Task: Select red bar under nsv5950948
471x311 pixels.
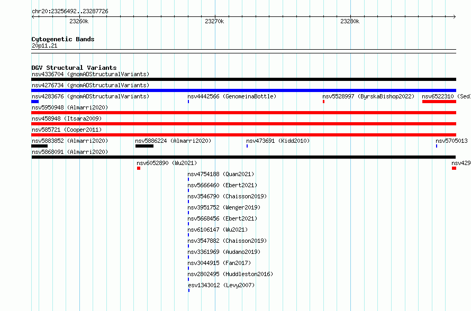Action: 243,113
